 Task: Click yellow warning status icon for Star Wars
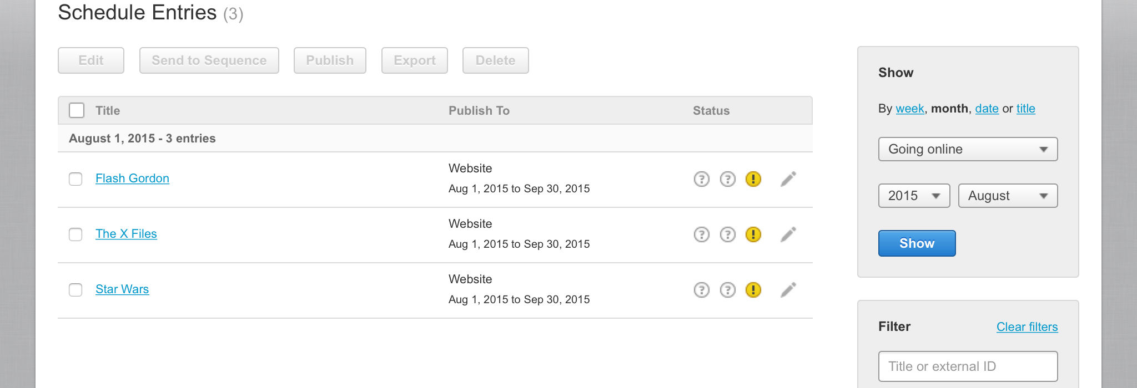tap(753, 290)
